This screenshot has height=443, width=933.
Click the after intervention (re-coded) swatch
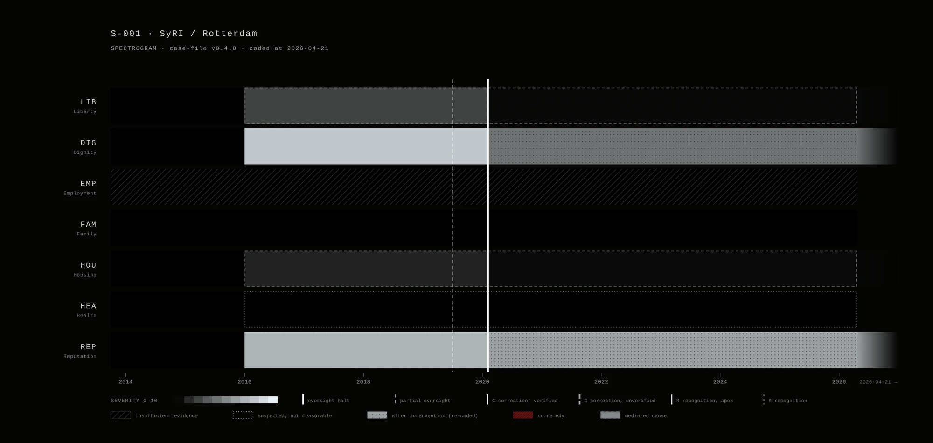[x=377, y=415]
